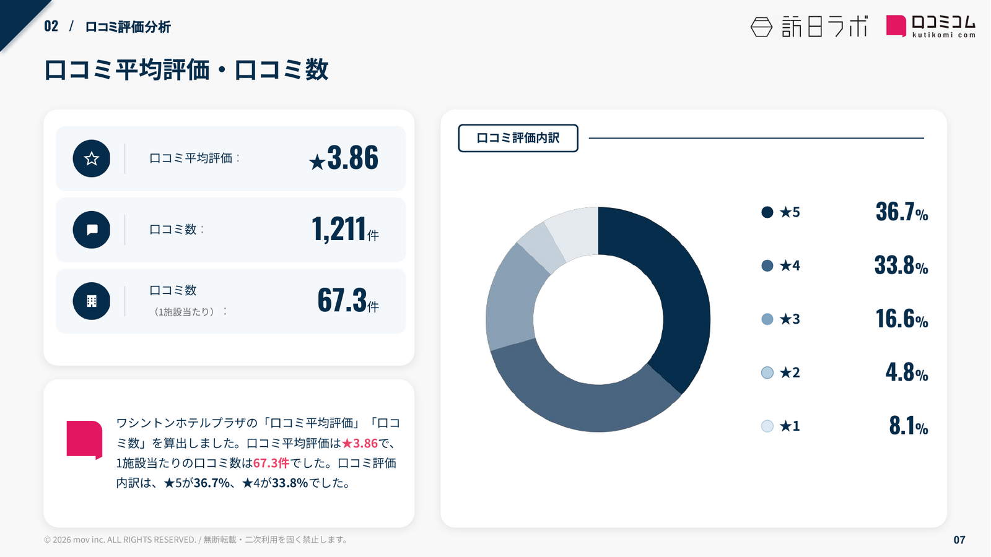Click the 4.8% figure
Screen dimensions: 991x557
click(x=907, y=373)
